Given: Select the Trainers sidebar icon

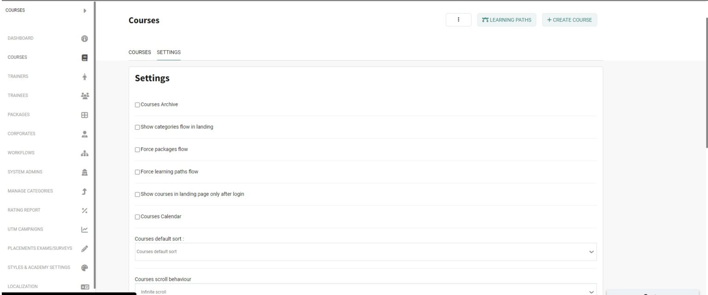Looking at the screenshot, I should coord(84,76).
